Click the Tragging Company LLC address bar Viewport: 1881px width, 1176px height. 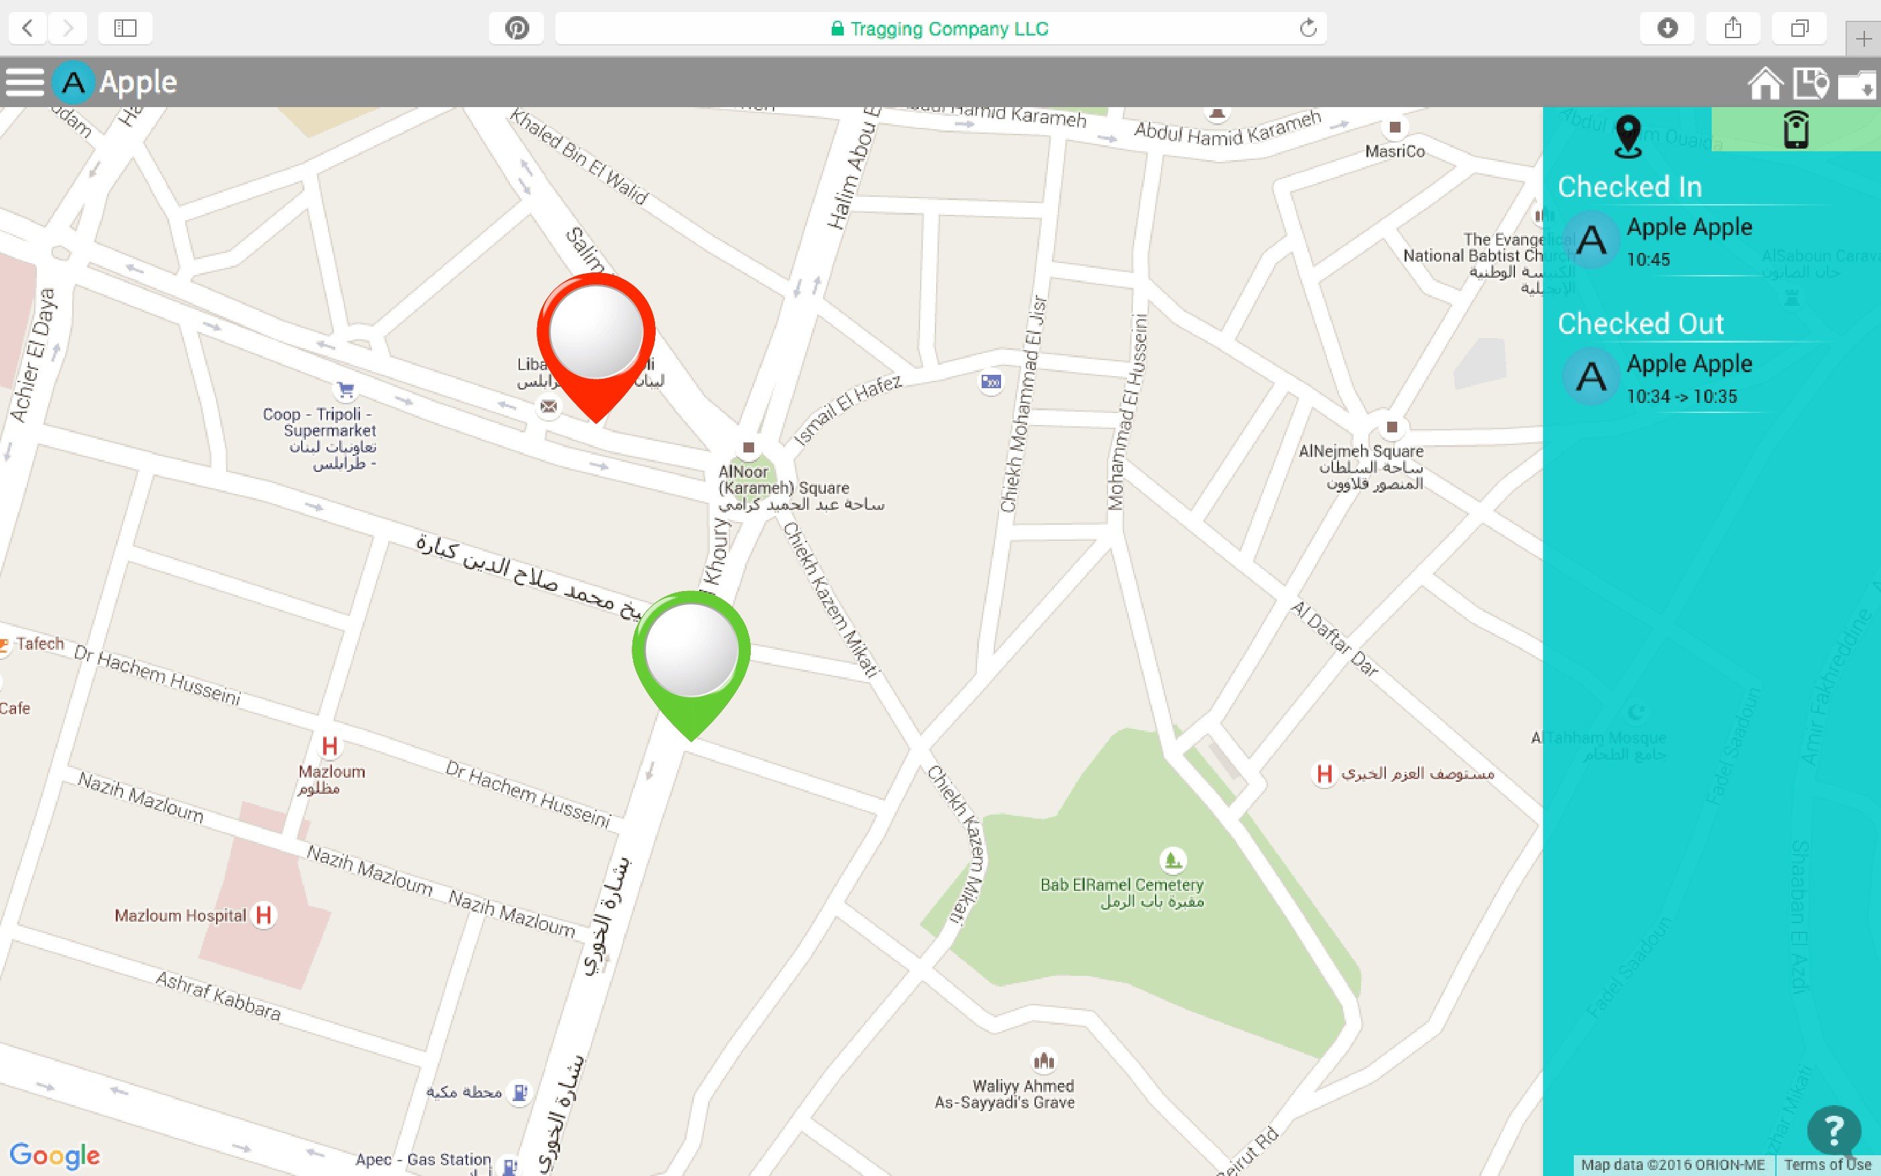tap(941, 28)
